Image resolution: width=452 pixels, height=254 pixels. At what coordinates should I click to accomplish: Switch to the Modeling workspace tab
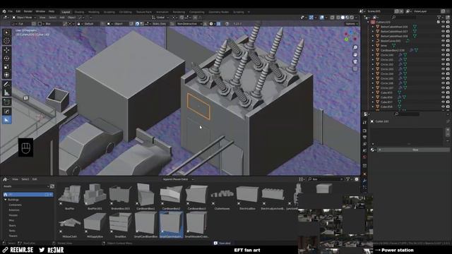pyautogui.click(x=94, y=12)
